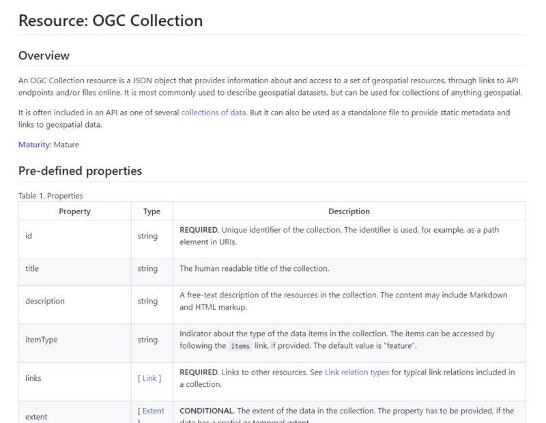
Task: Select the 'Type' column header
Action: point(152,211)
